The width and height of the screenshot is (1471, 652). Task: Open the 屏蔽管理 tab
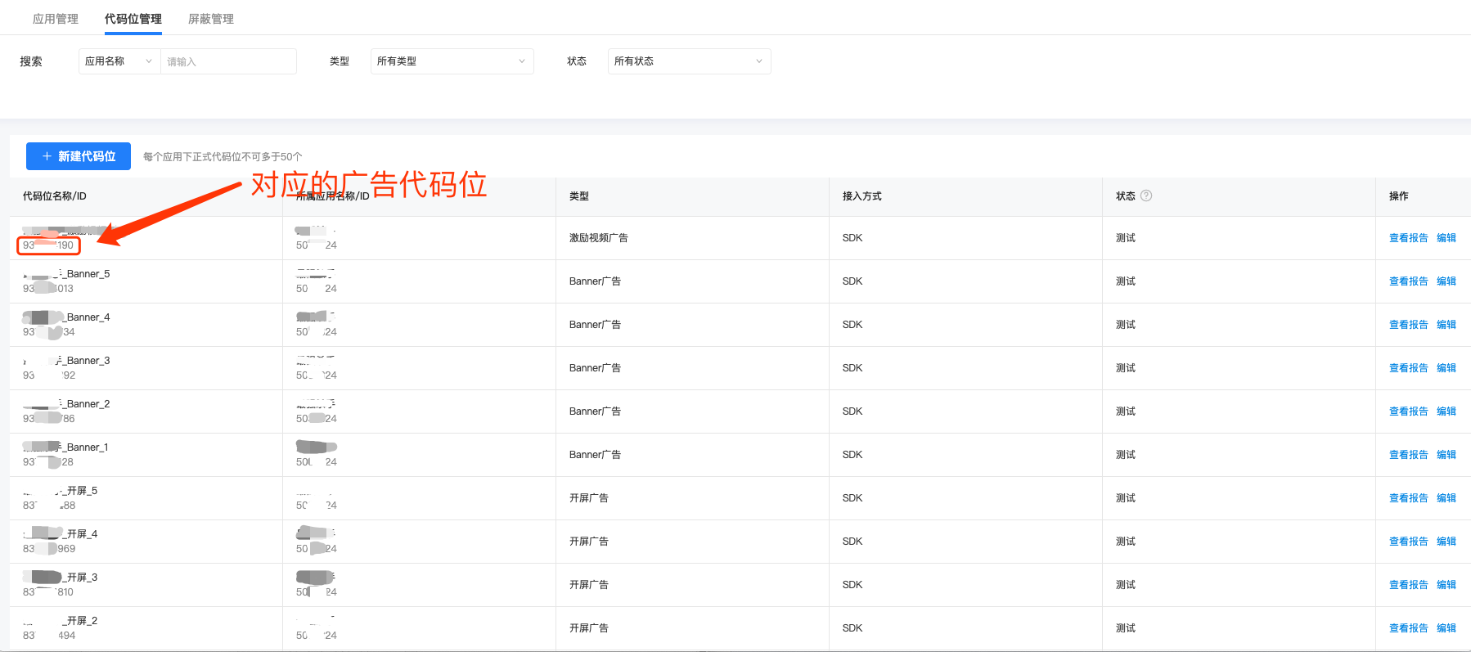[211, 19]
